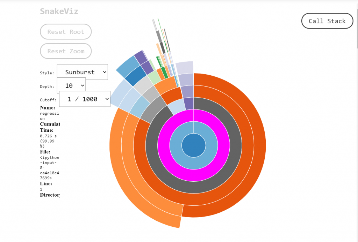This screenshot has height=242, width=358.
Task: Open the Style dropdown showing Sunburst
Action: click(82, 72)
